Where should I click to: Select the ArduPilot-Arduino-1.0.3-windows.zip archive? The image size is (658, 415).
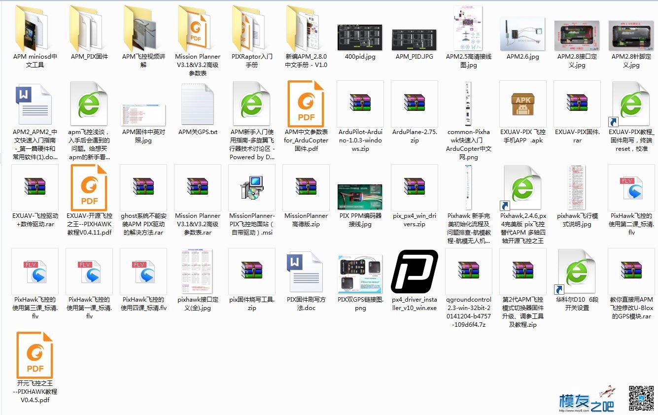pos(360,104)
